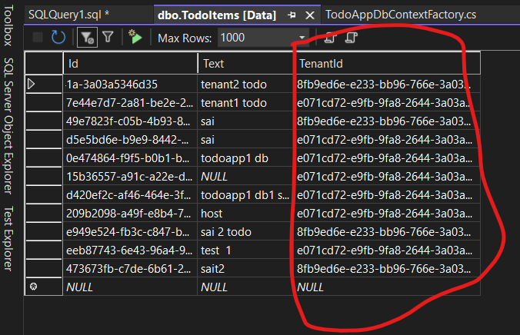Image resolution: width=520 pixels, height=335 pixels.
Task: Click the Id cell starting '0e474864'
Action: pyautogui.click(x=130, y=158)
